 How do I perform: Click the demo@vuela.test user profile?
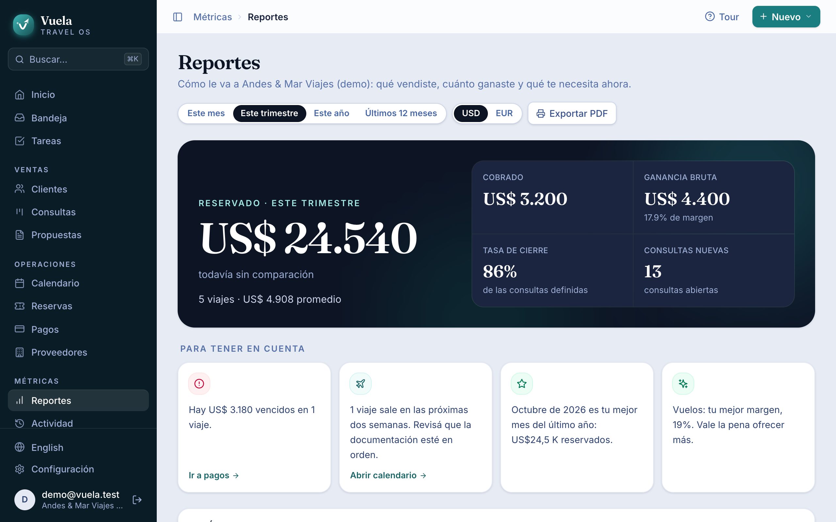coord(69,499)
